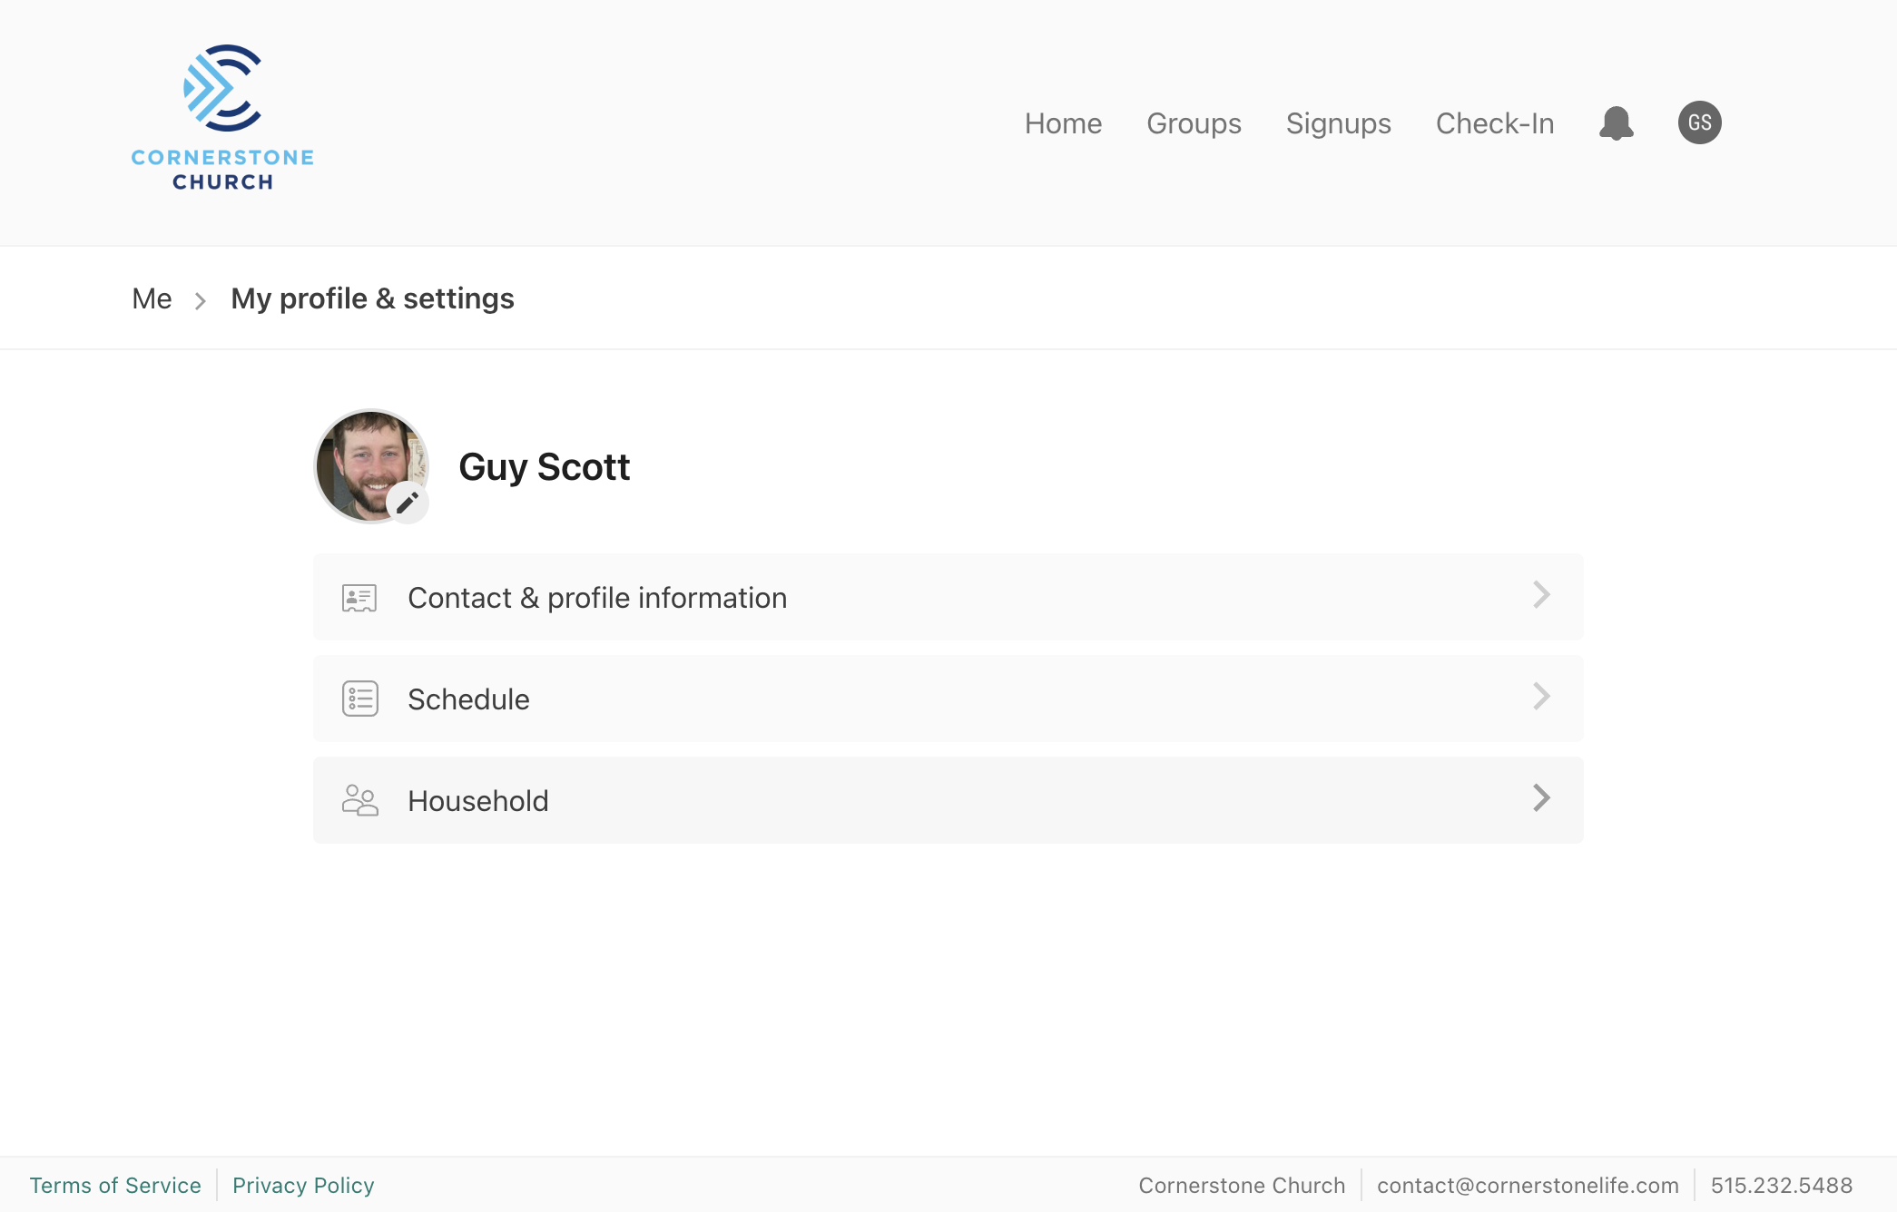Click Cornerstone Church footer text
This screenshot has width=1897, height=1212.
coord(1242,1186)
